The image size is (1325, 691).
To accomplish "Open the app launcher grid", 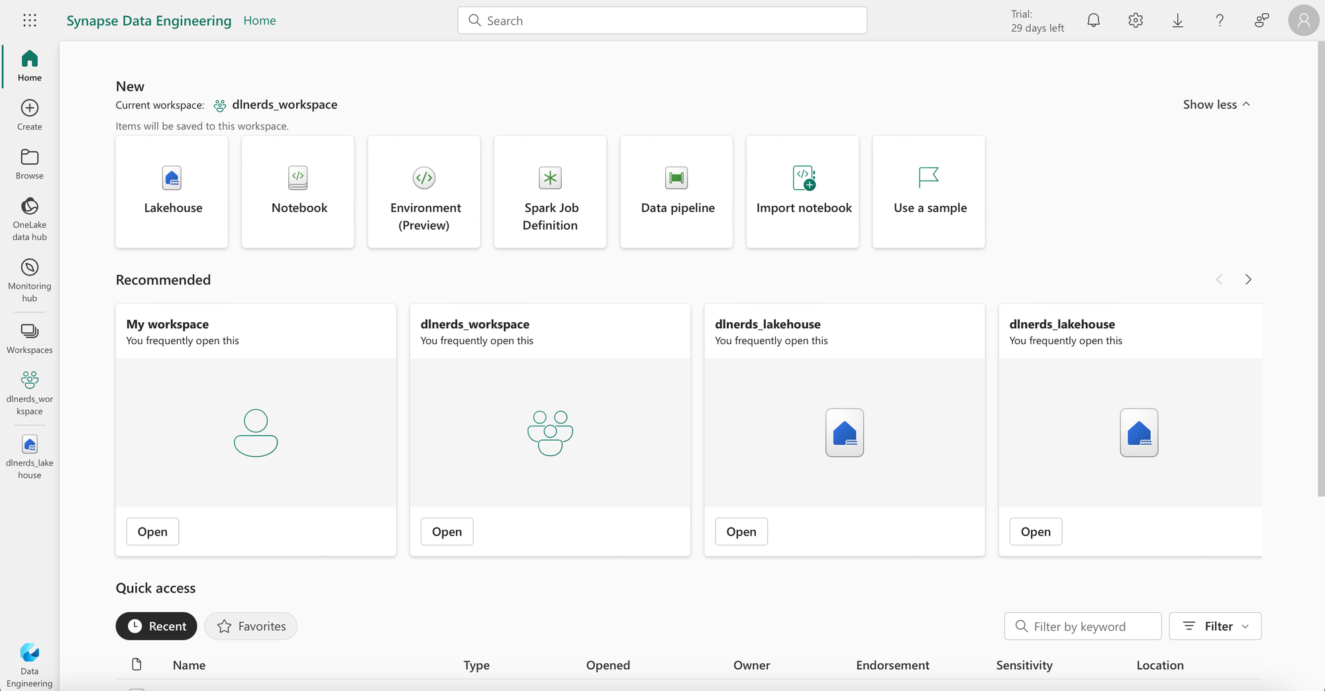I will (30, 21).
